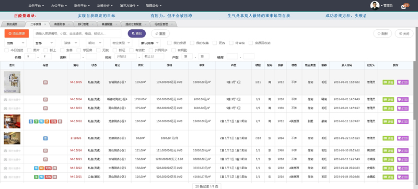Switch to the 我的桌面 tab
This screenshot has width=418, height=189.
pyautogui.click(x=12, y=24)
